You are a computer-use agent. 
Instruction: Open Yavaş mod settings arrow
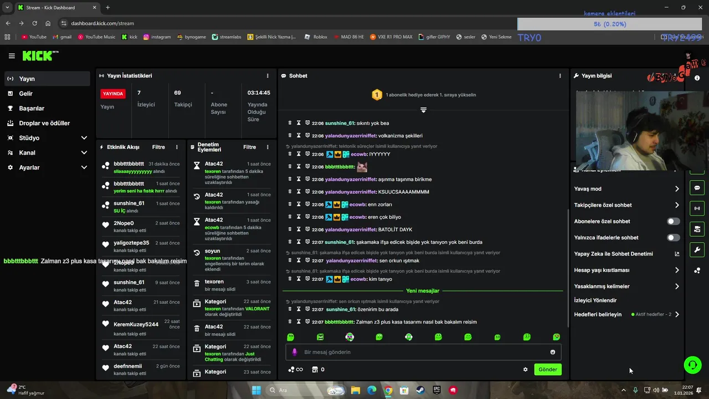[x=677, y=189]
